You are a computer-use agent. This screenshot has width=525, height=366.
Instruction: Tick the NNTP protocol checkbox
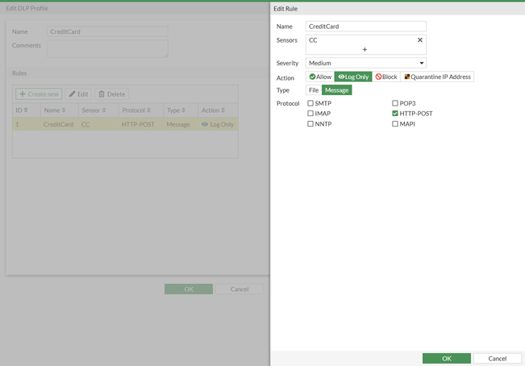tap(310, 124)
